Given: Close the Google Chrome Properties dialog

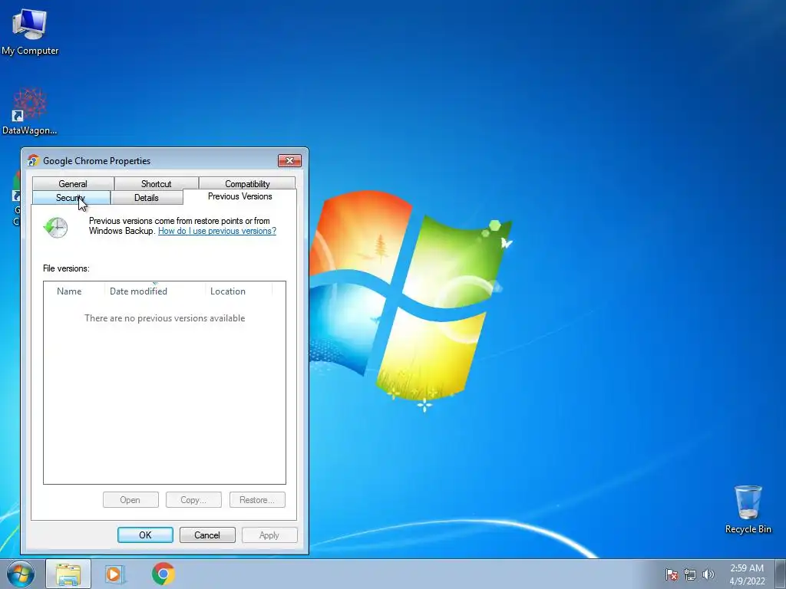Looking at the screenshot, I should click(289, 161).
